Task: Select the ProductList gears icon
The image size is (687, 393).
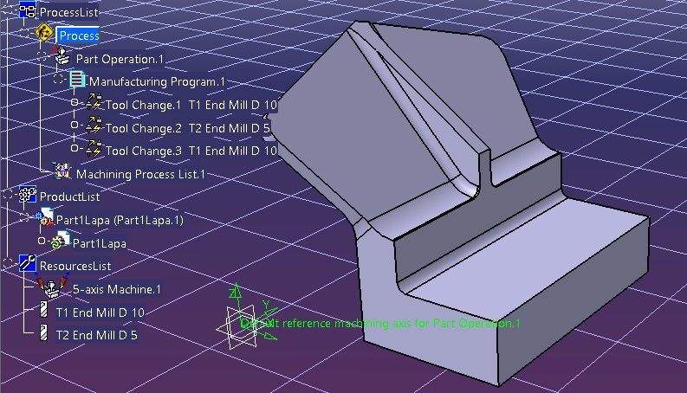Action: [x=28, y=196]
